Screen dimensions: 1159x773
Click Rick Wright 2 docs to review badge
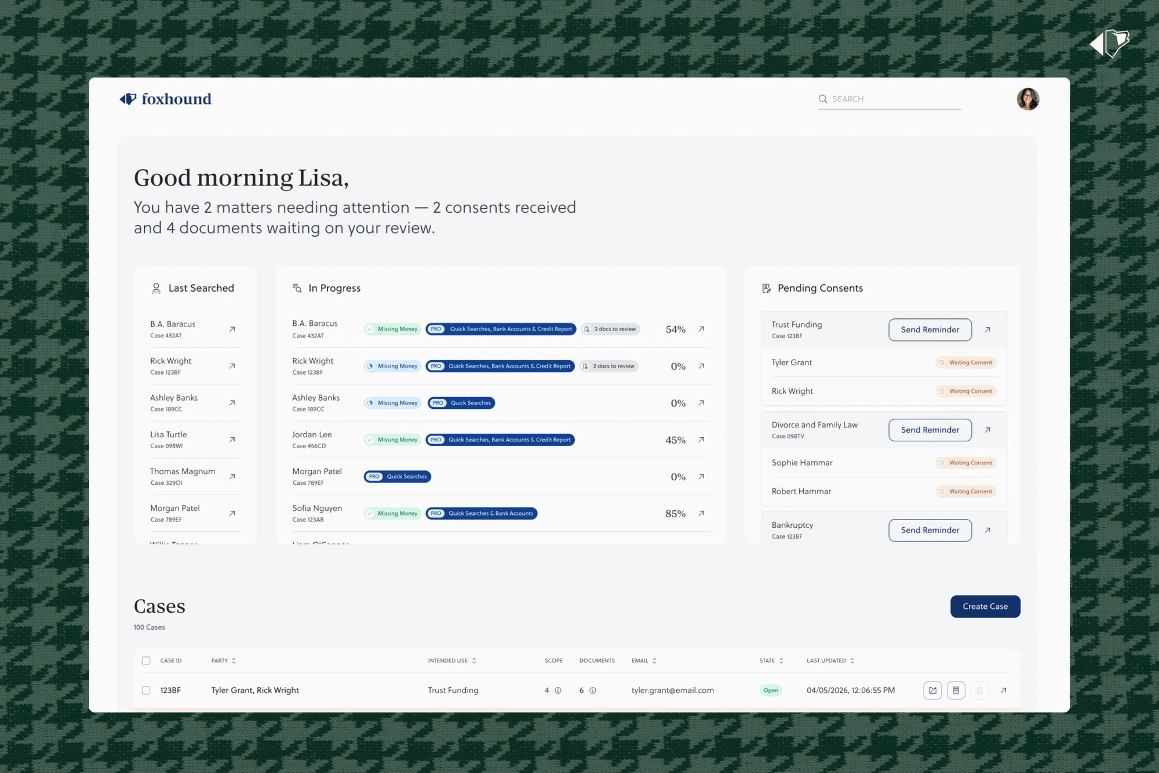609,366
